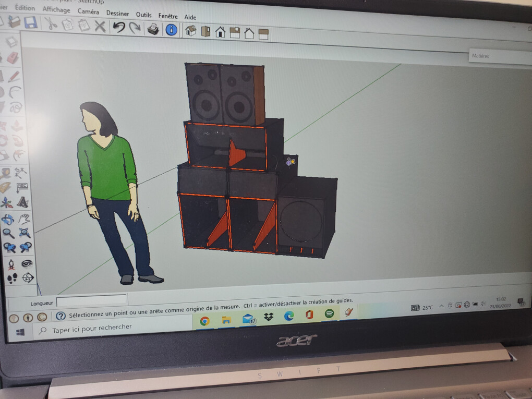Open Google Chrome from the taskbar

[x=204, y=321]
